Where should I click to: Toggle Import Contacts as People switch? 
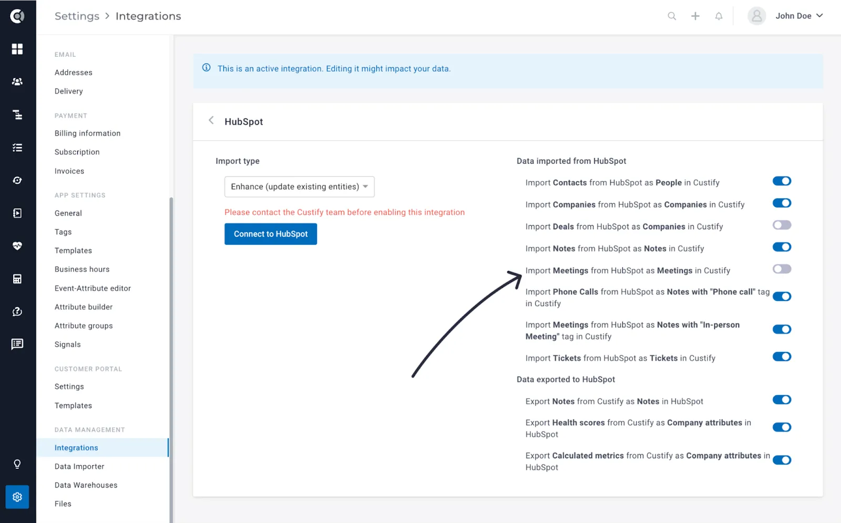click(x=782, y=182)
